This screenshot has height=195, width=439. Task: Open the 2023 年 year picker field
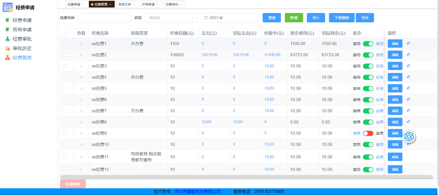(230, 17)
